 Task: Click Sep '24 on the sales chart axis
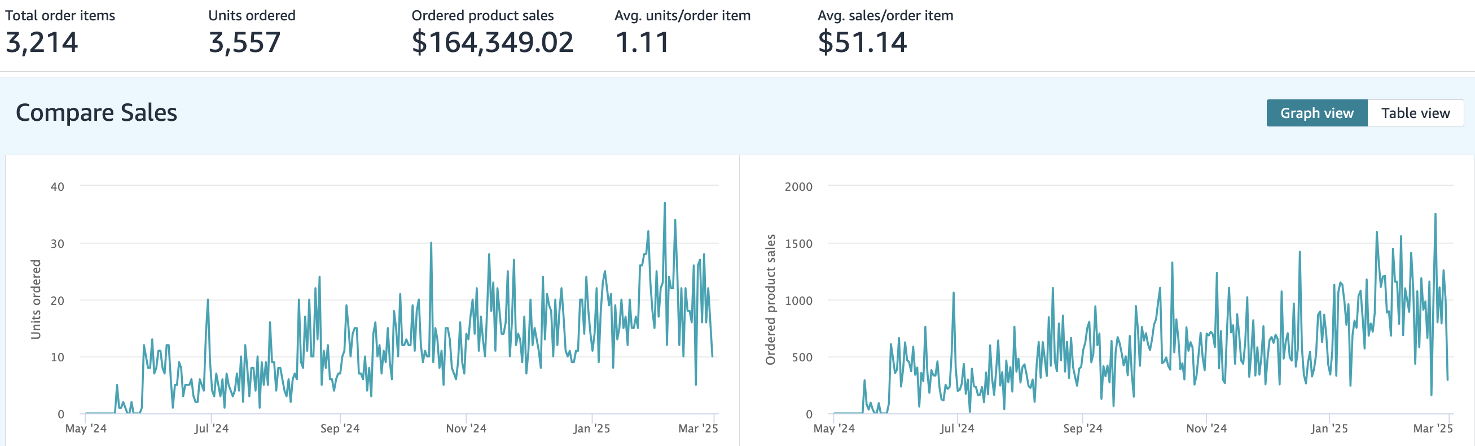click(1083, 428)
